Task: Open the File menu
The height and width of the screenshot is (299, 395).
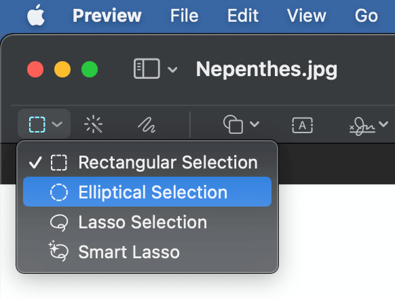Action: (185, 16)
